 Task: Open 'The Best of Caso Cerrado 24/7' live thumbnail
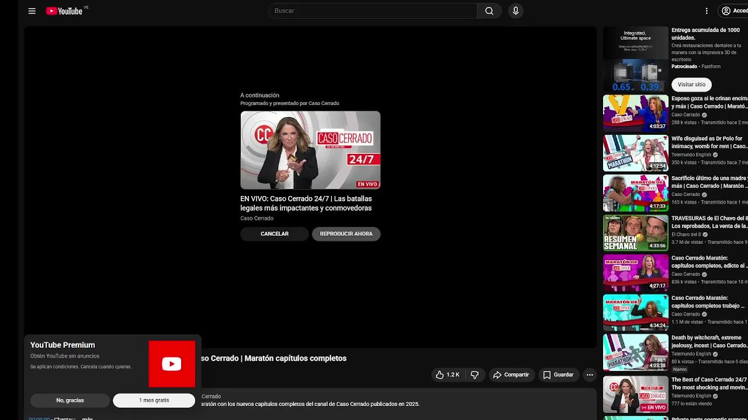click(636, 394)
